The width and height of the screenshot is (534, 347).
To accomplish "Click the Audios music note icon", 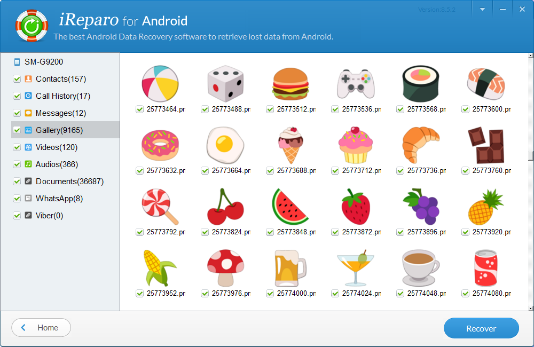I will tap(28, 164).
